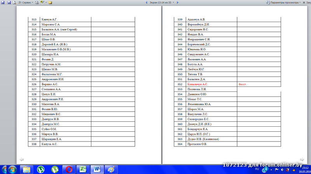Select the name Полякова Л.Н.
Image resolution: width=311 pixels, height=174 pixels.
(x=197, y=90)
